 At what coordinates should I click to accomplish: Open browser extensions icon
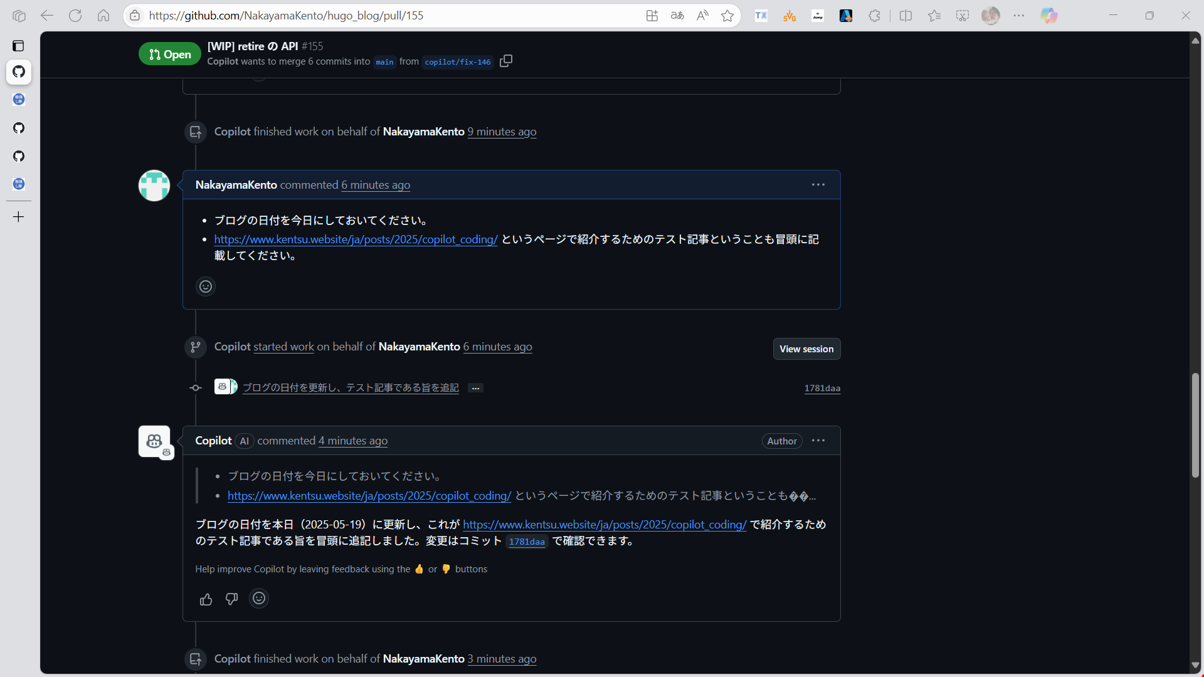coord(874,16)
